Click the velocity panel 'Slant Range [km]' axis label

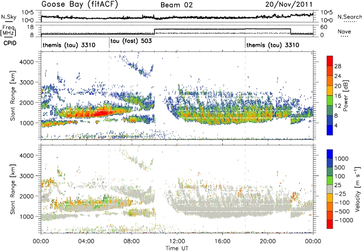point(13,189)
